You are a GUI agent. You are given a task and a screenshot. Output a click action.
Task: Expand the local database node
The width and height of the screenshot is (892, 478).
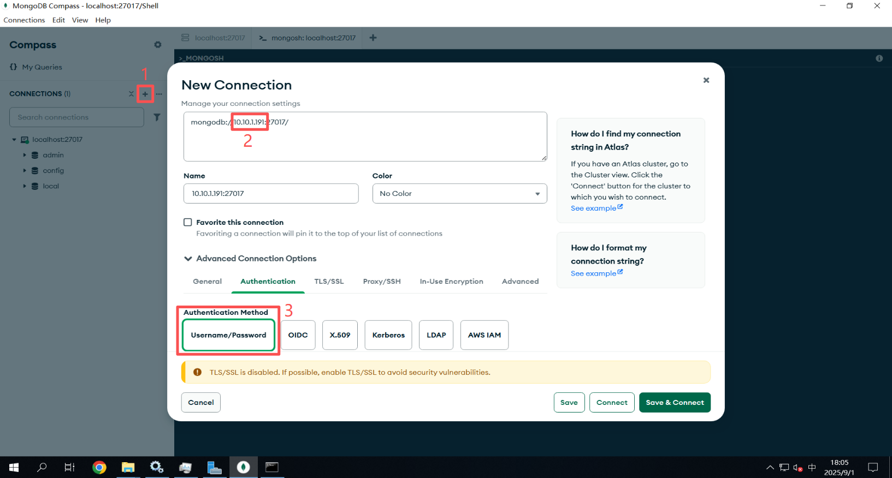click(25, 186)
